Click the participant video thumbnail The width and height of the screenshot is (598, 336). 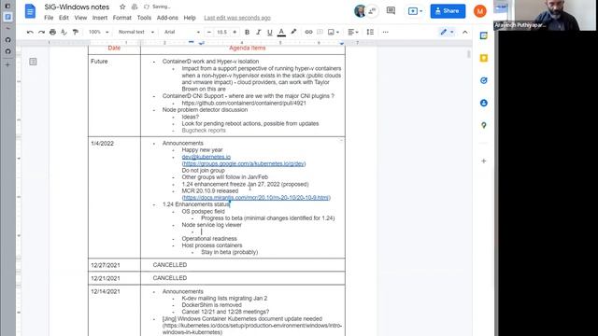(546, 15)
